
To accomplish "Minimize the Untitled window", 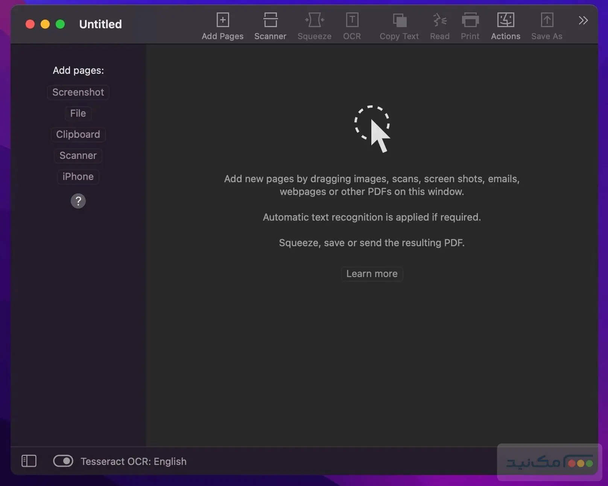I will [45, 24].
